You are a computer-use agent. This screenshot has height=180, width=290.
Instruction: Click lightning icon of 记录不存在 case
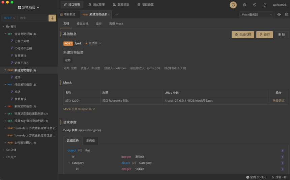12,63
